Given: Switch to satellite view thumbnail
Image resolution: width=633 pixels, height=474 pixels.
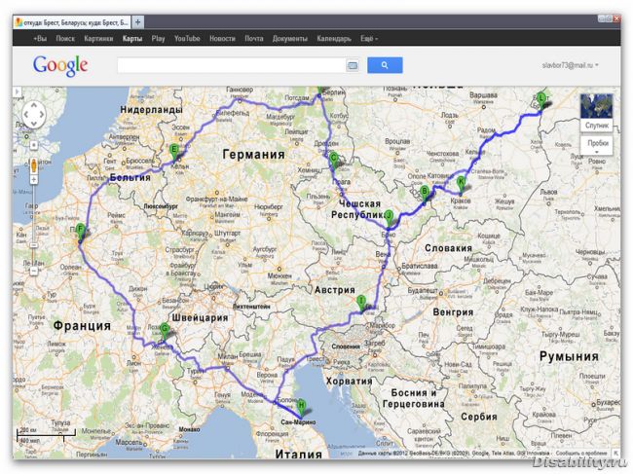Looking at the screenshot, I should 597,112.
